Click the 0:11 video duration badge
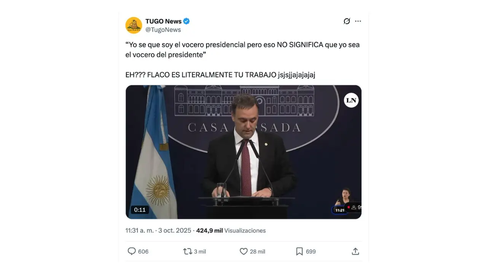487x274 pixels. coord(140,210)
